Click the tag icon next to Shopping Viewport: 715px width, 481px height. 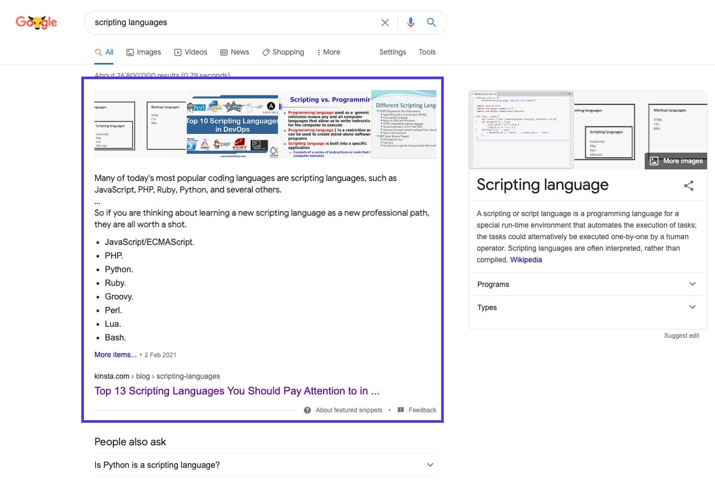[x=265, y=52]
